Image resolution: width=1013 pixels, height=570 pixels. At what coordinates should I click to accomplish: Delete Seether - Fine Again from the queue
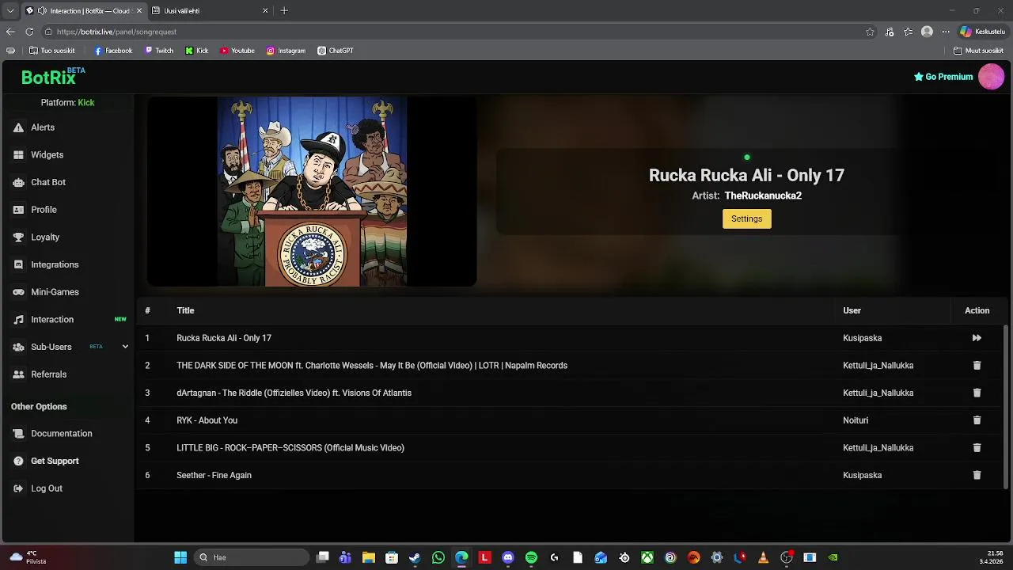pos(977,475)
